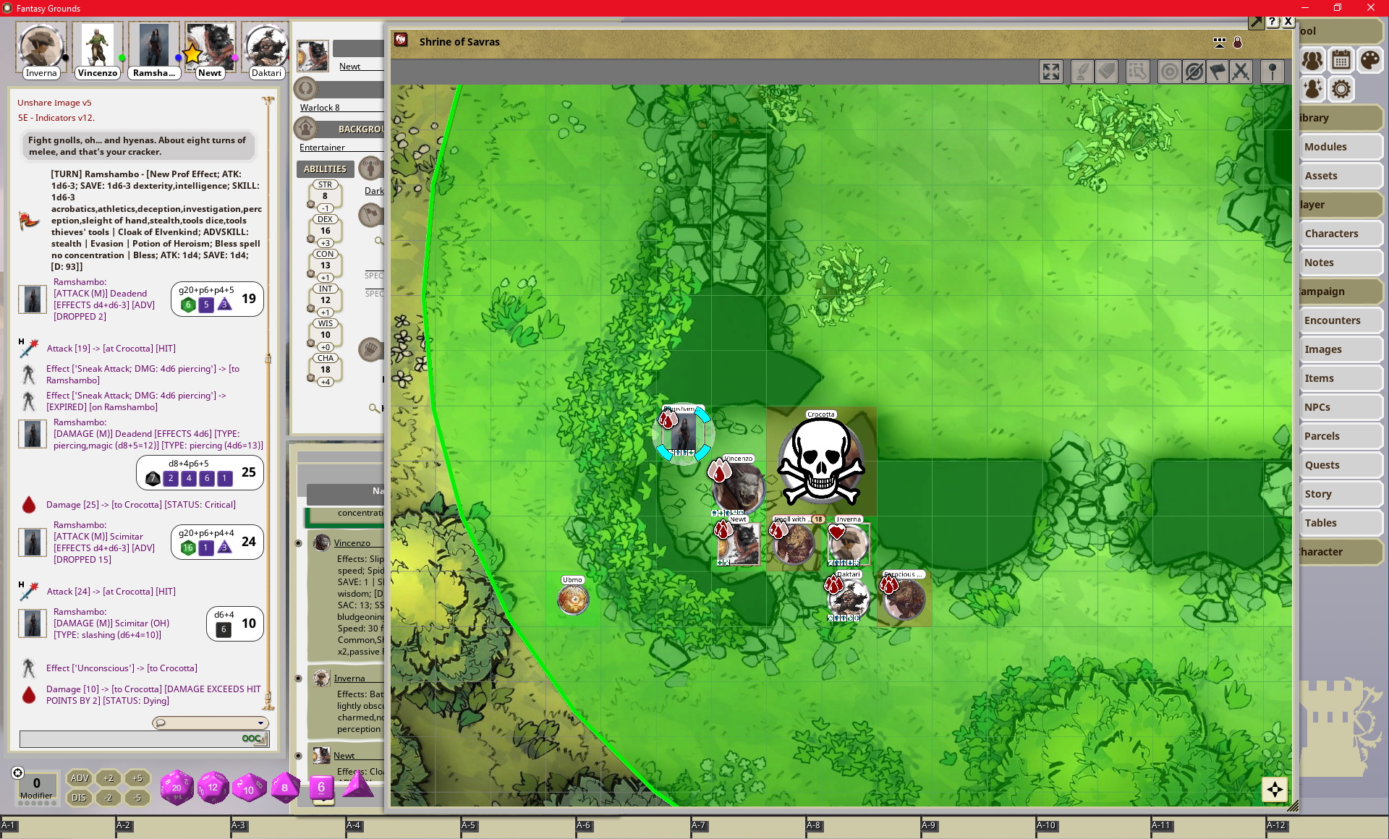Viewport: 1389px width, 839px height.
Task: Click the pin icon on map toolbar
Action: tap(1273, 72)
